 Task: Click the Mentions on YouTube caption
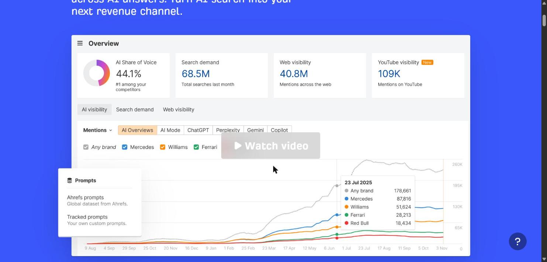(x=400, y=84)
